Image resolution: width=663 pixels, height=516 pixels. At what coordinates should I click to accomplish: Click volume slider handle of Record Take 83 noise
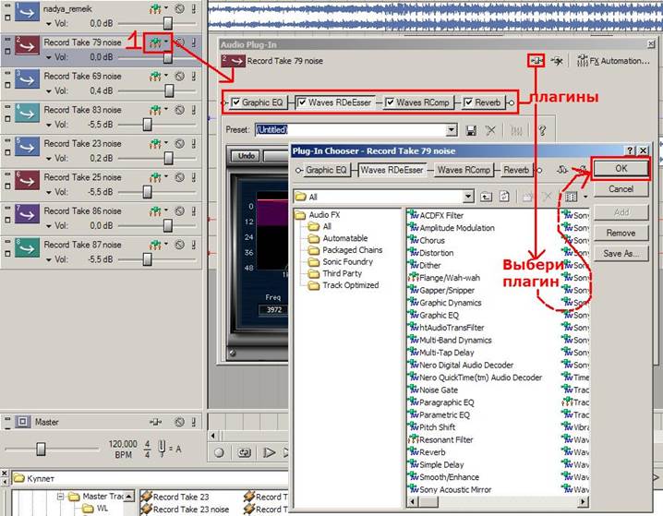tap(147, 125)
